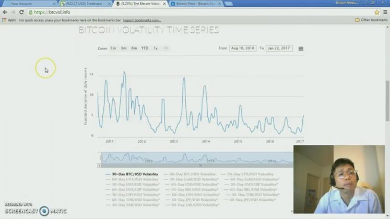The width and height of the screenshot is (390, 219).
Task: Set chart zoom to All
Action: [x=166, y=48]
